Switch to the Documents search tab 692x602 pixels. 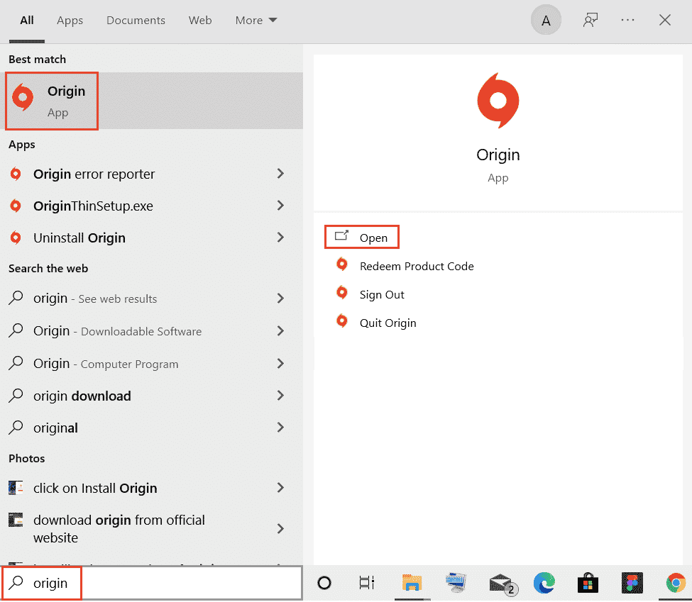coord(136,21)
